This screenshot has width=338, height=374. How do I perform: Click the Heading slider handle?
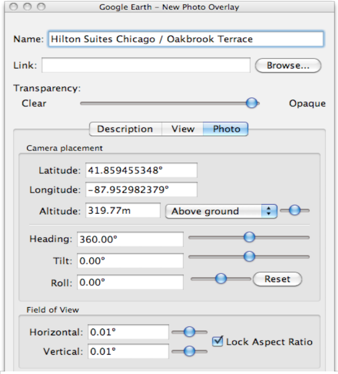[x=249, y=237]
